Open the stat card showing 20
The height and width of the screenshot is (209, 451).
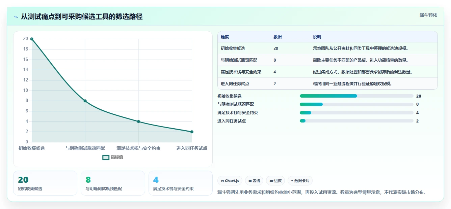(45, 183)
